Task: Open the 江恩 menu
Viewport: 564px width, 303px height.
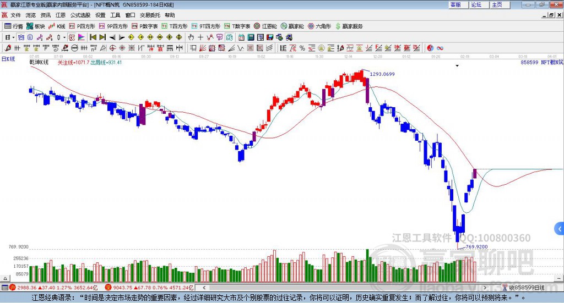Action: pyautogui.click(x=61, y=15)
